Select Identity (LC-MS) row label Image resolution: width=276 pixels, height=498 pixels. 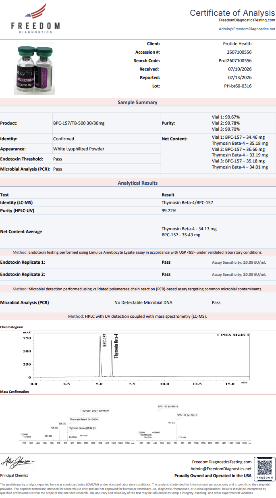coord(17,202)
